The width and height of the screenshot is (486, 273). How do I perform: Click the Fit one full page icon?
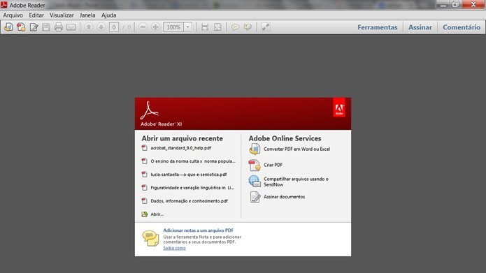click(x=218, y=27)
